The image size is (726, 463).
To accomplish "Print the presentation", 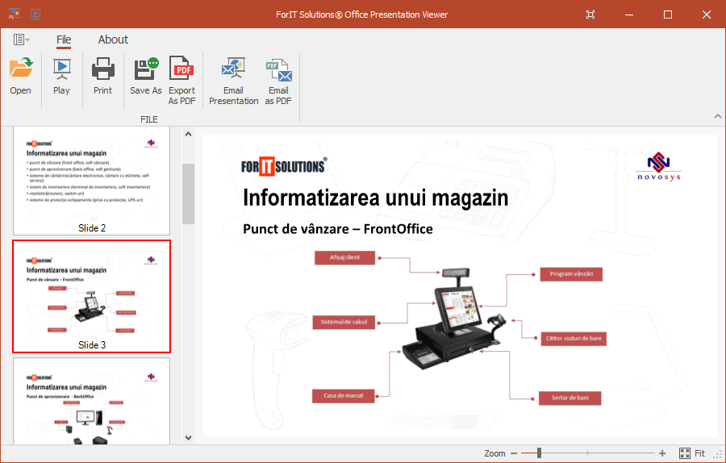I will [102, 77].
